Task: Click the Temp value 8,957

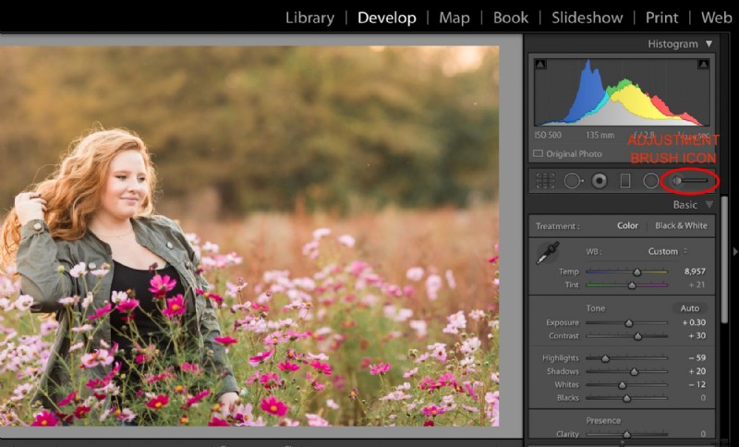Action: point(695,272)
